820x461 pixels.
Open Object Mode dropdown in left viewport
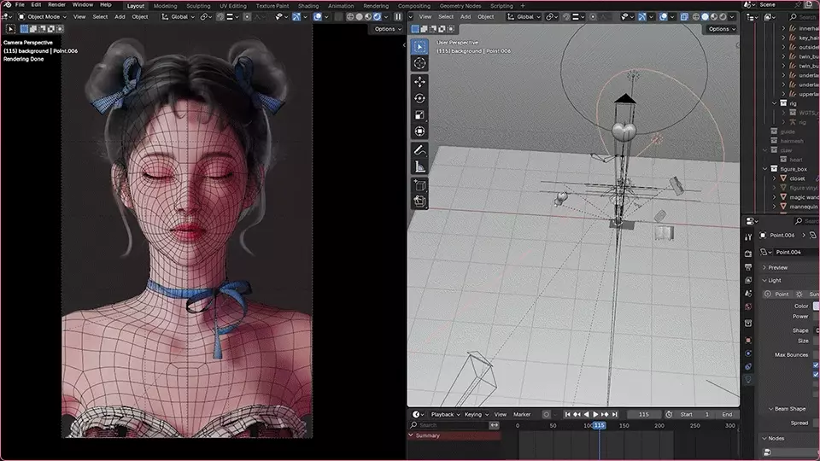point(43,17)
